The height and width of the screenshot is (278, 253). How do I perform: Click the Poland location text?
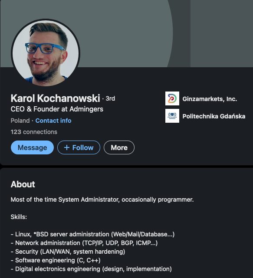tap(20, 121)
